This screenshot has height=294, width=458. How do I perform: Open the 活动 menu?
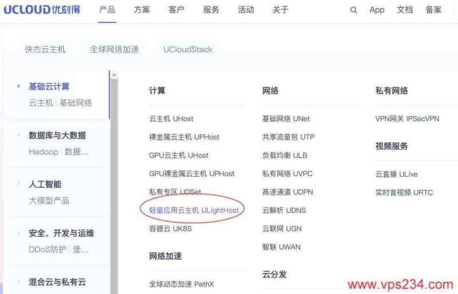pos(246,10)
